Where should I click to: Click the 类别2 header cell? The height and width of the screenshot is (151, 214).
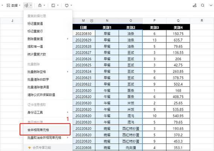click(x=131, y=27)
